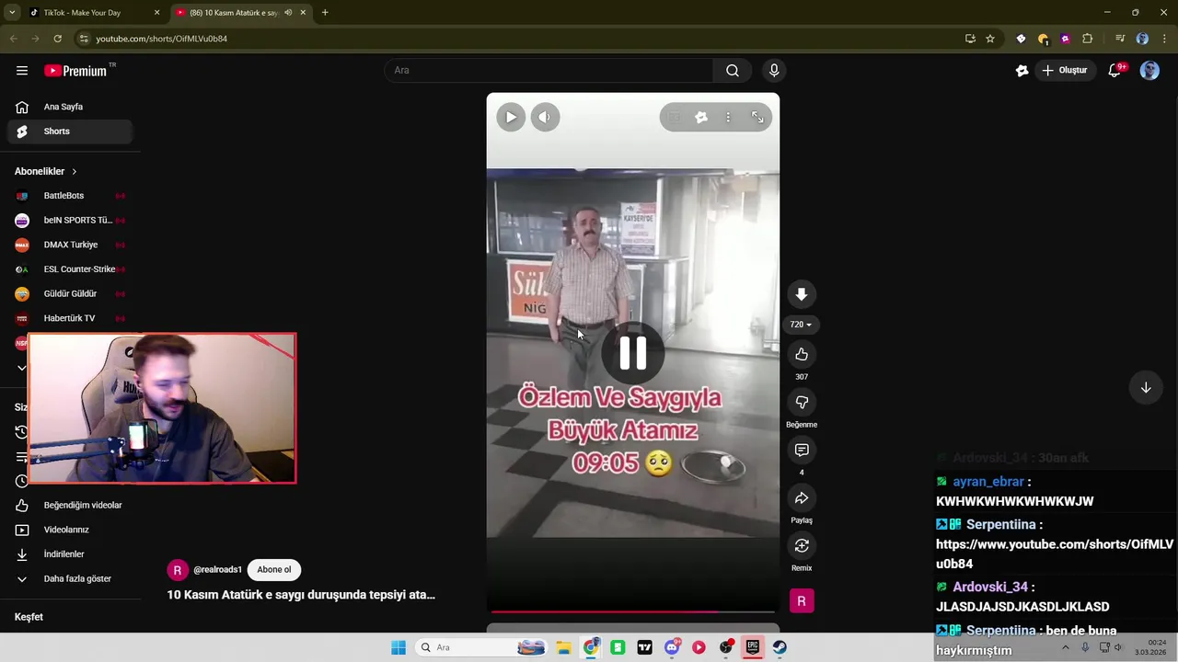
Task: Select Shorts in the sidebar
Action: 71,131
